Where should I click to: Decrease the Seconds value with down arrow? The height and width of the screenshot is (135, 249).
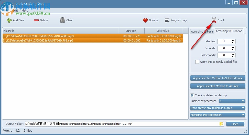pos(233,49)
